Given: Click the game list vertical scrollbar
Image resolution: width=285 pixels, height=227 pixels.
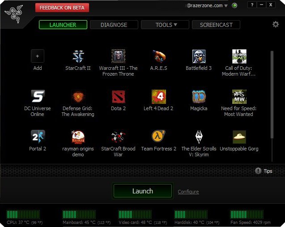Looking at the screenshot, I should click(271, 94).
